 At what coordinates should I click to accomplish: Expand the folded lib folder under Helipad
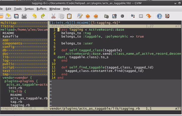point(24,57)
